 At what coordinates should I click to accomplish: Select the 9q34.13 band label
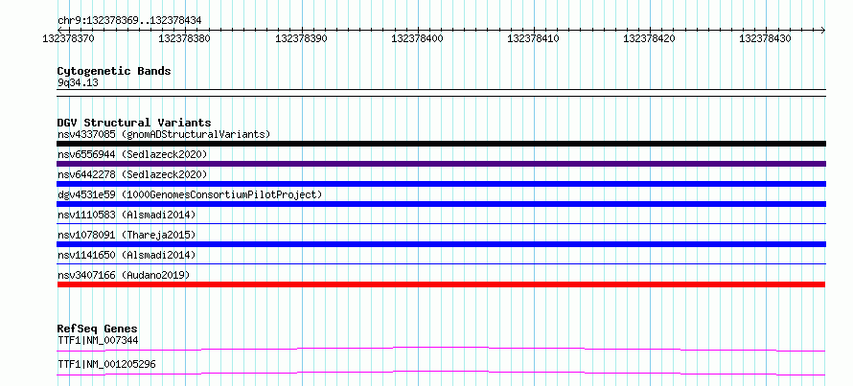point(78,83)
